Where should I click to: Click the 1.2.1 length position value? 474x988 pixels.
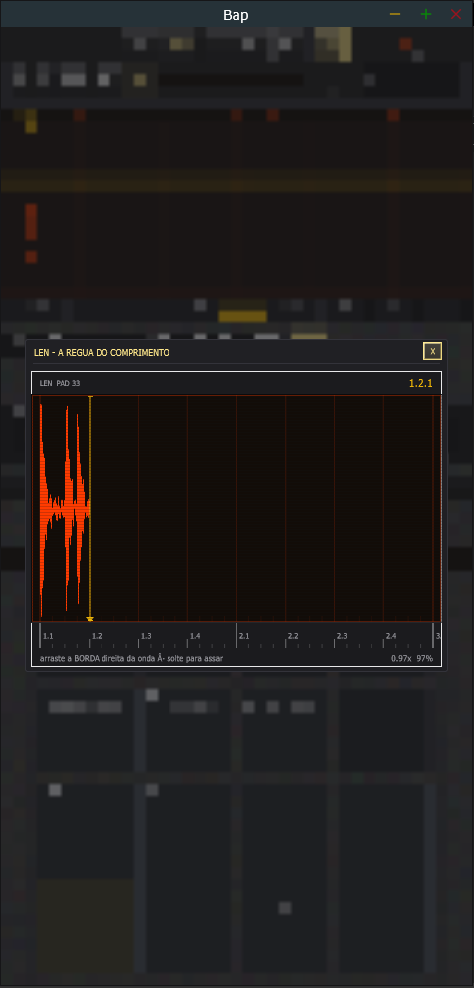click(x=421, y=383)
